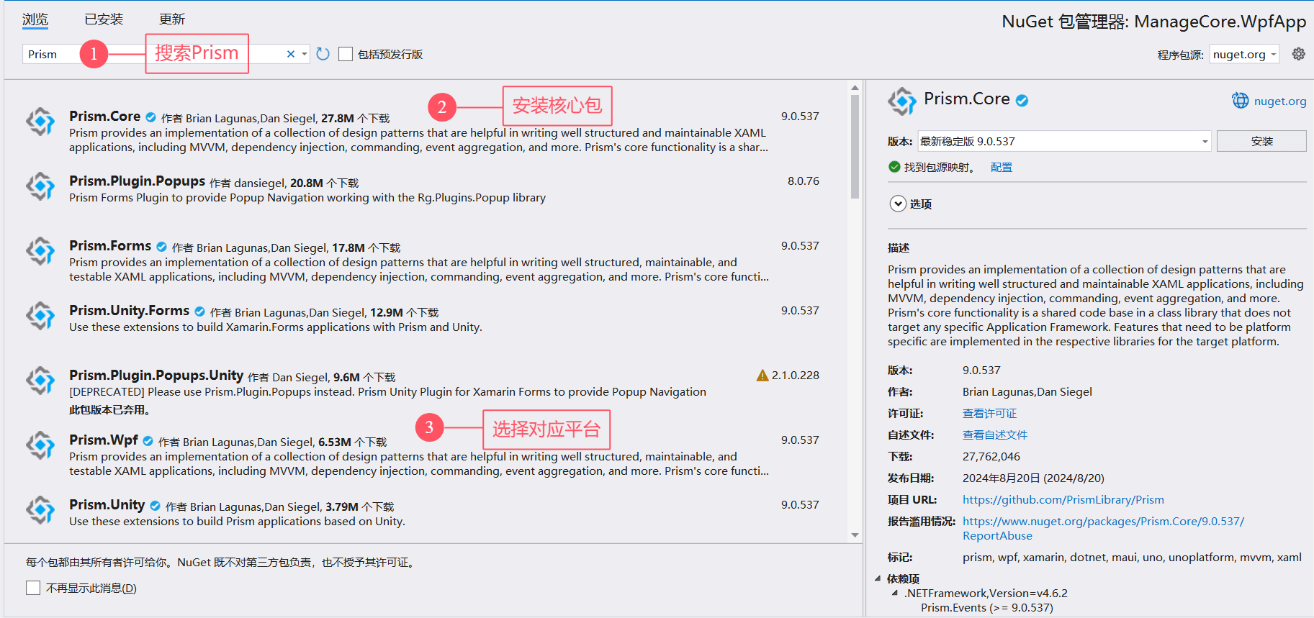The height and width of the screenshot is (618, 1314).
Task: Click the Prism.Forms package icon
Action: 40,251
